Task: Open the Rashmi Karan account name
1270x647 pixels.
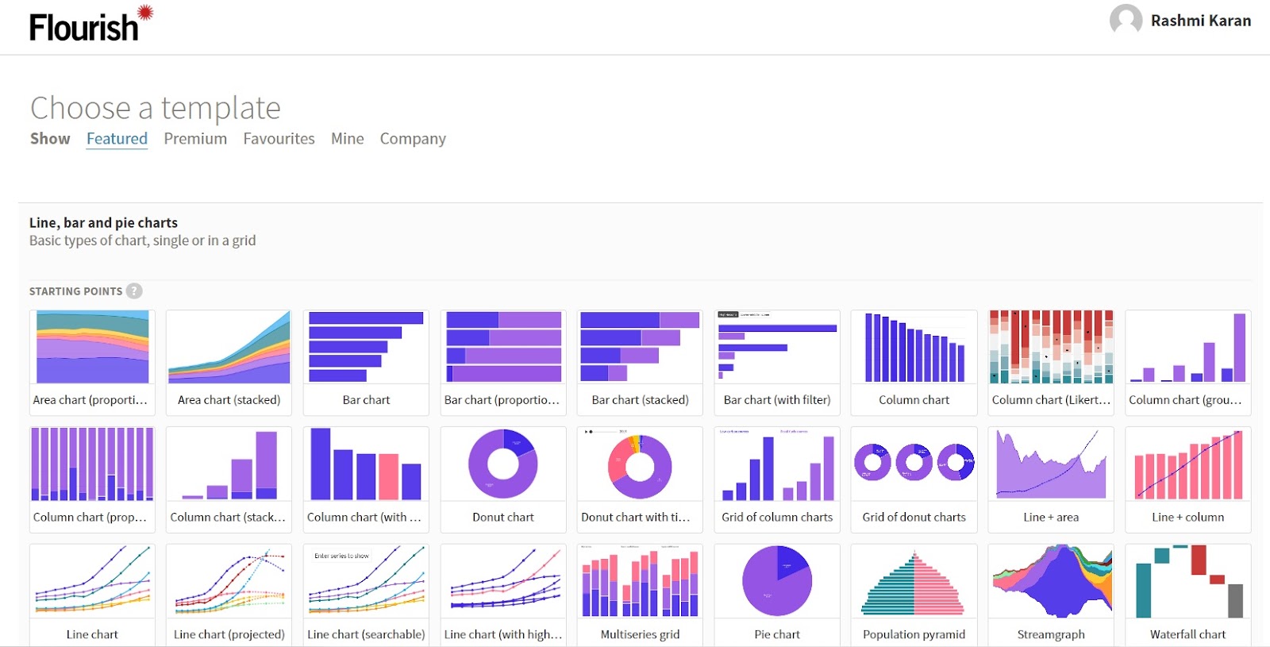Action: click(x=1201, y=21)
